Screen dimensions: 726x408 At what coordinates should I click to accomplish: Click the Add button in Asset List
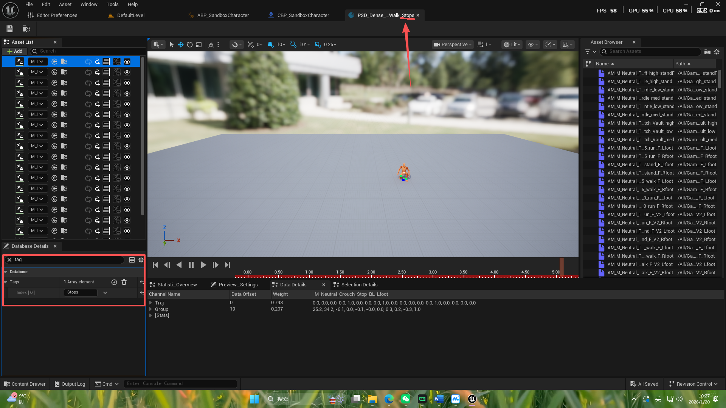15,51
